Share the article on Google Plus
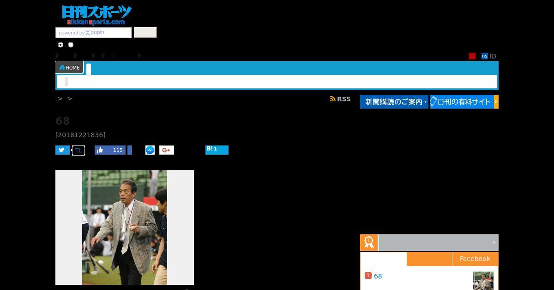The width and height of the screenshot is (554, 290). click(x=167, y=150)
